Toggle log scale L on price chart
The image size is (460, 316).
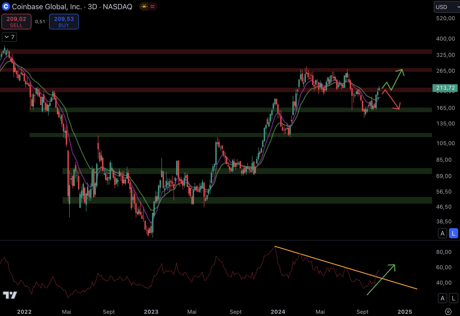453,233
